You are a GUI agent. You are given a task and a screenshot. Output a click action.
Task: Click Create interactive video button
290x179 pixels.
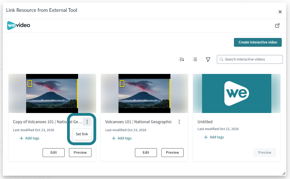pyautogui.click(x=258, y=42)
